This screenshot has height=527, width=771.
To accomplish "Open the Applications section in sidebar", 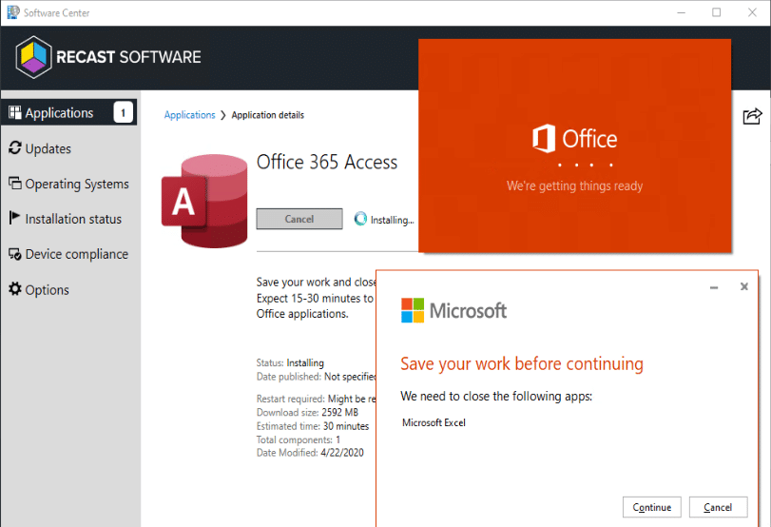I will 59,113.
